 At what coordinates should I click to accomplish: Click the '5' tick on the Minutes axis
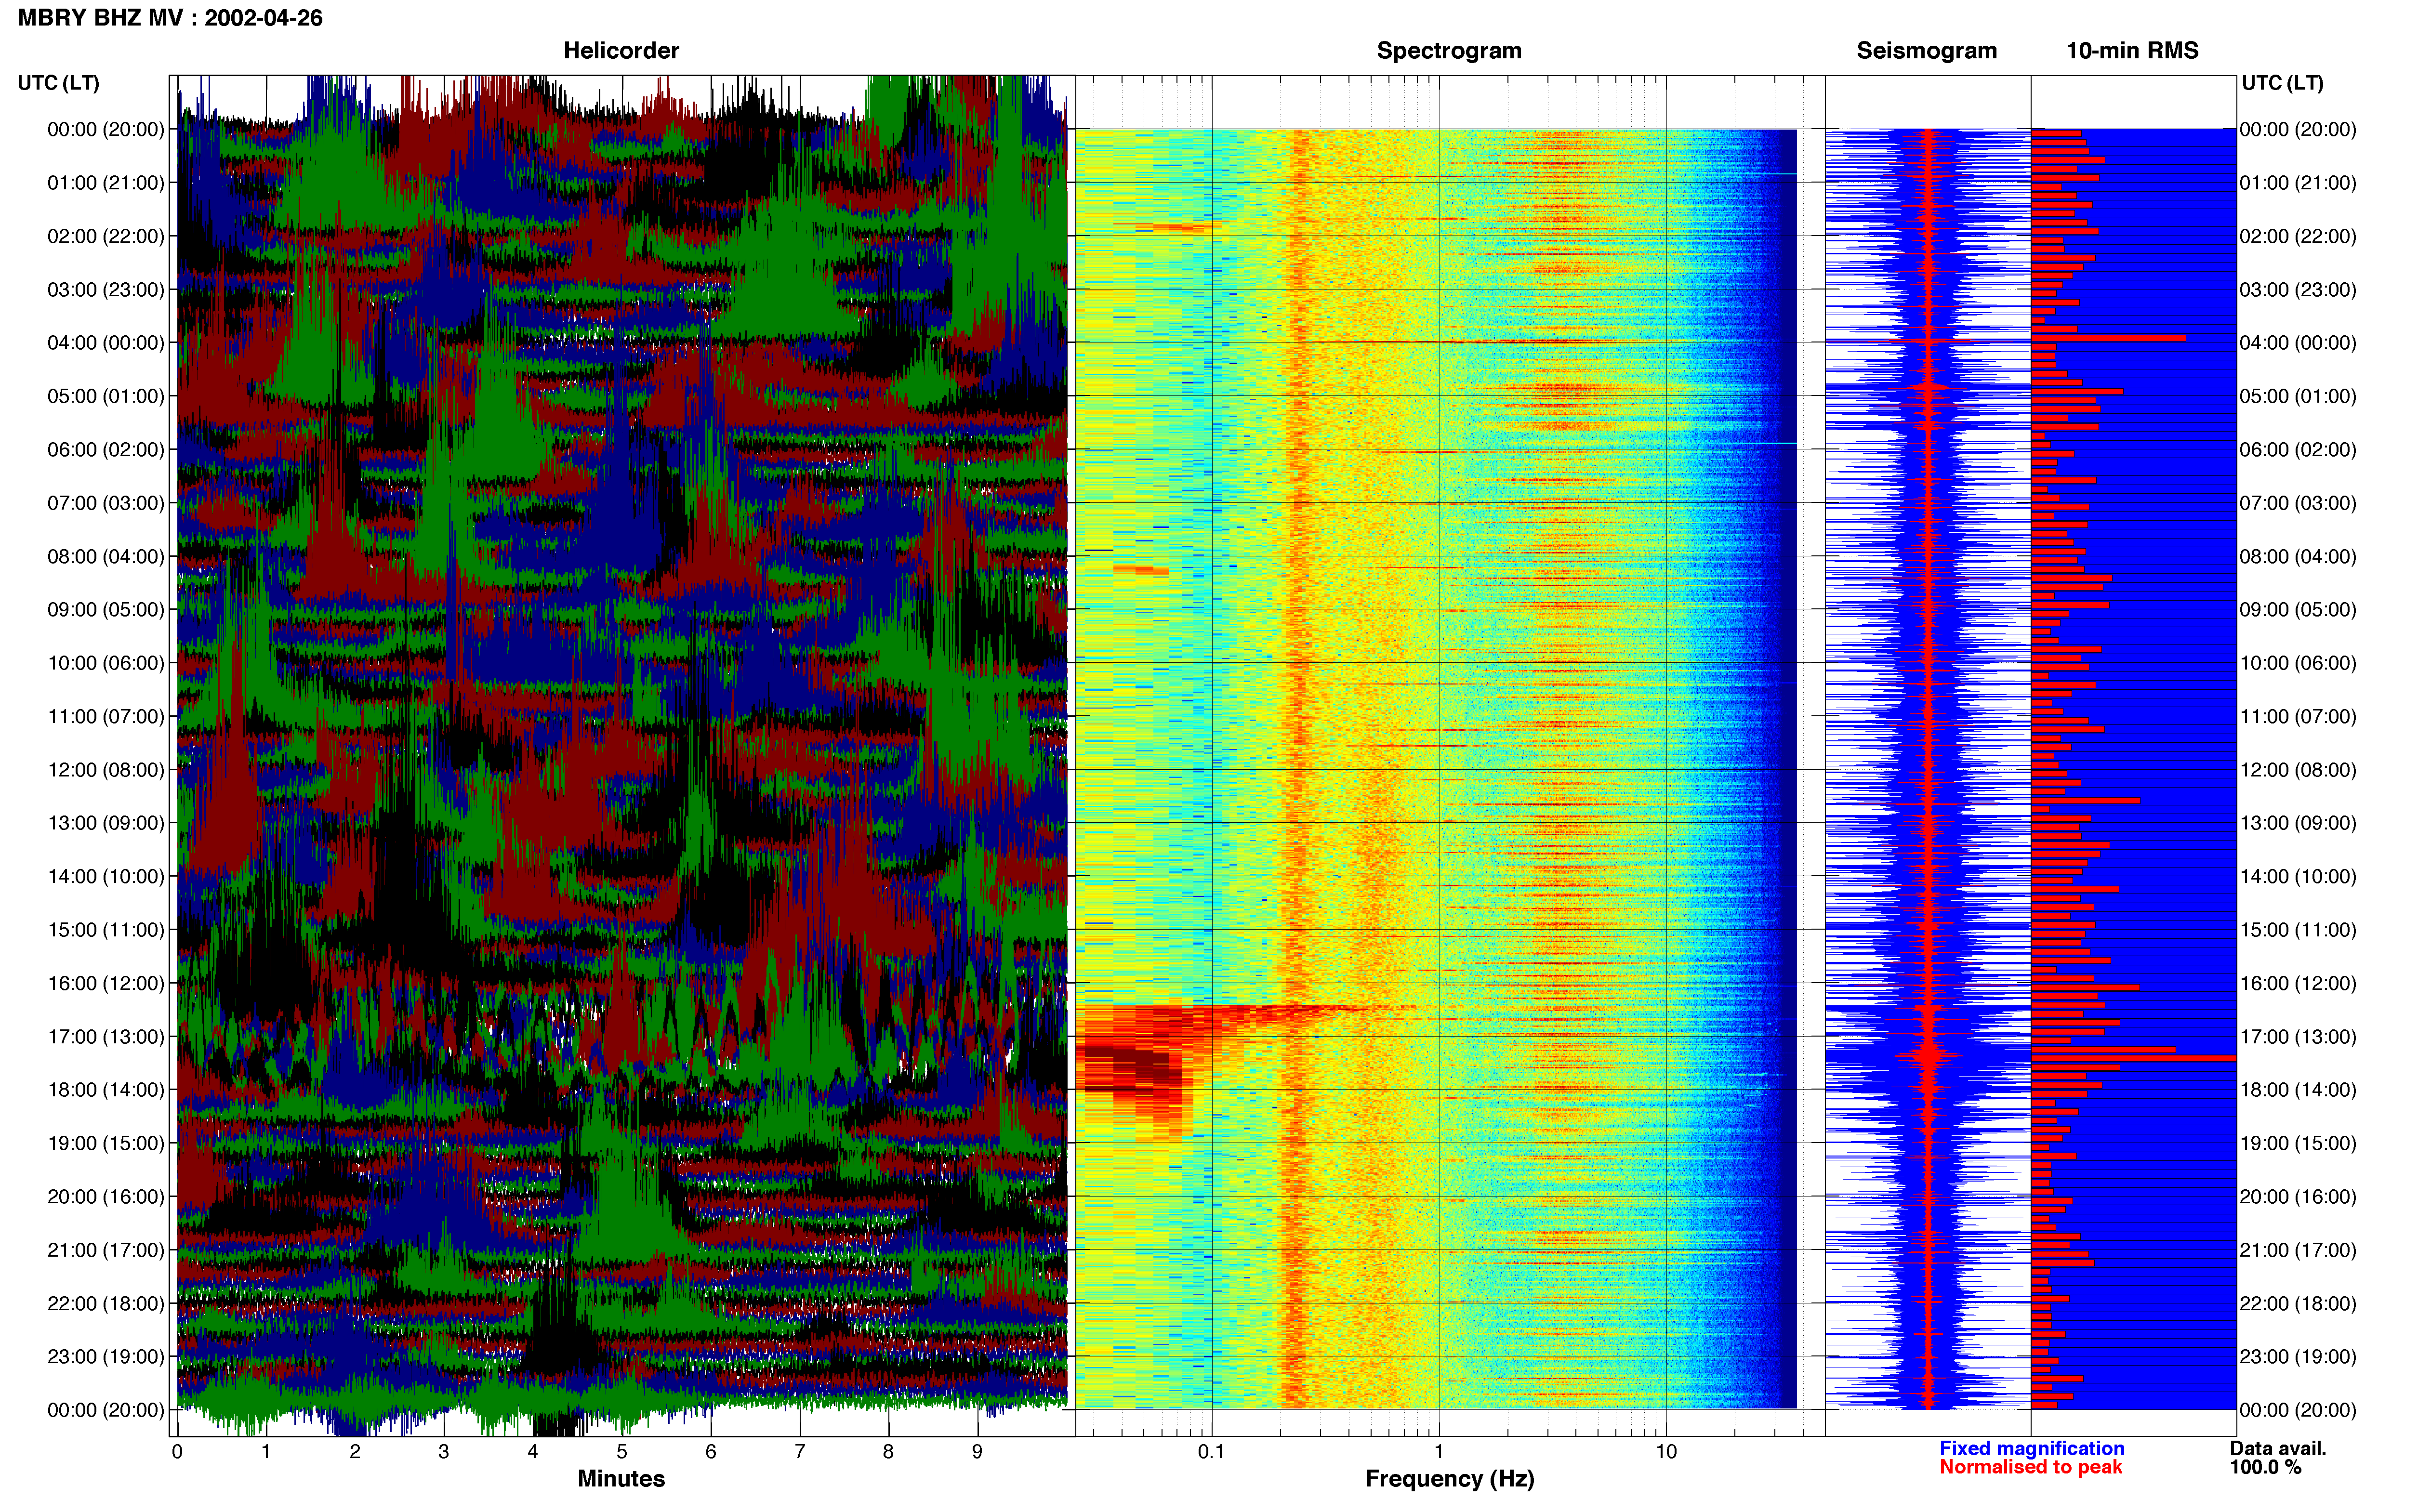point(622,1452)
